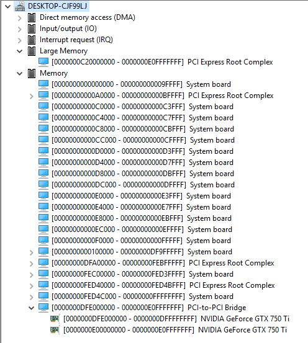Click the Direct memory access chip icon
The image size is (308, 343).
32,17
